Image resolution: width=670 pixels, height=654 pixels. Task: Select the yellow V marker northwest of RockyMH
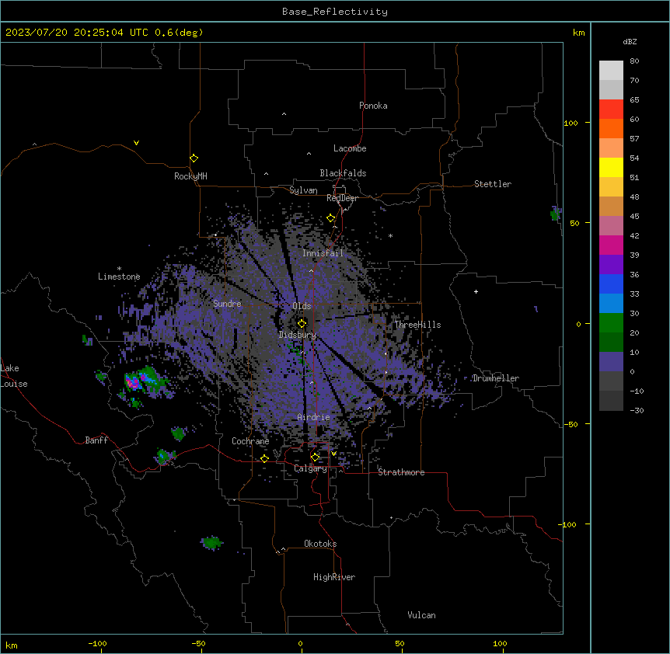[136, 143]
